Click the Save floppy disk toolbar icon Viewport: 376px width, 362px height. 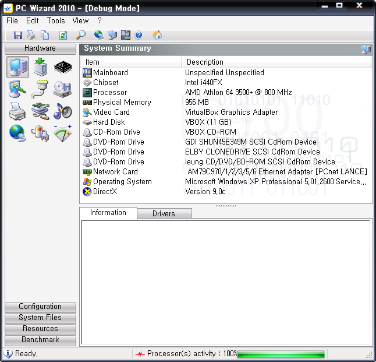point(18,36)
